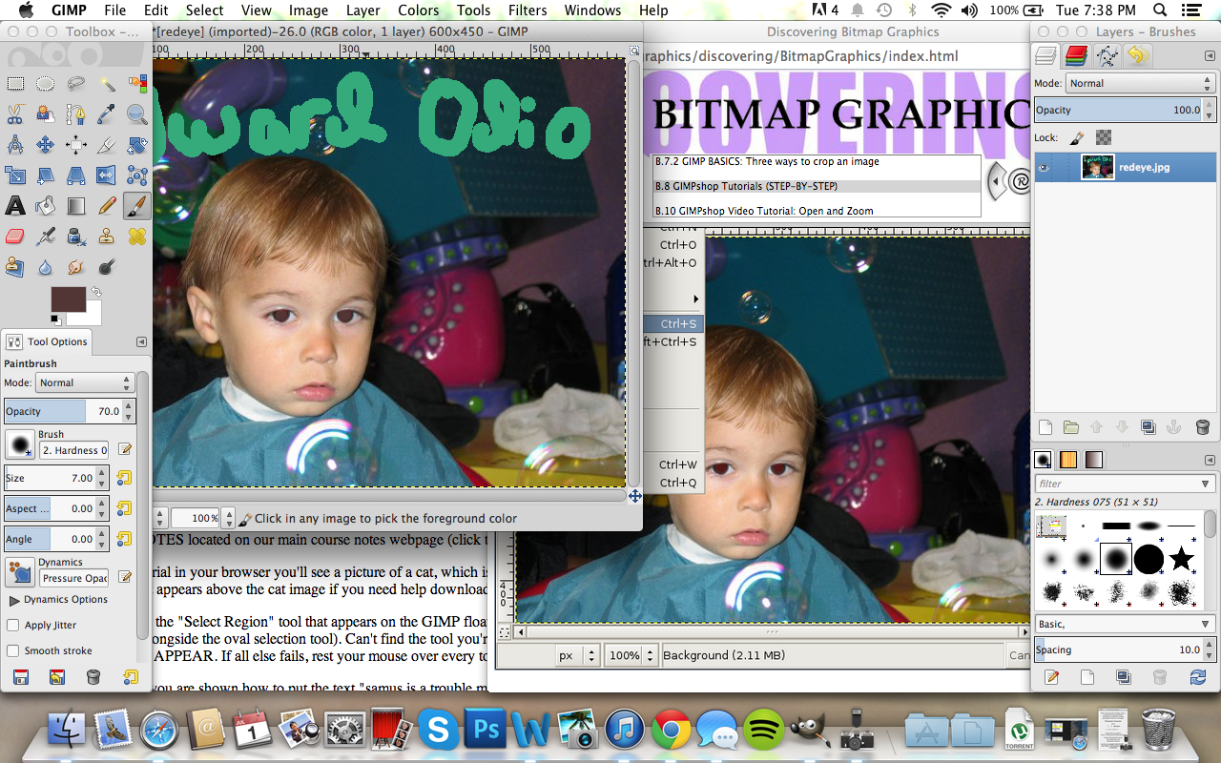Enable the Smooth stroke checkbox
This screenshot has height=763, width=1221.
13,650
